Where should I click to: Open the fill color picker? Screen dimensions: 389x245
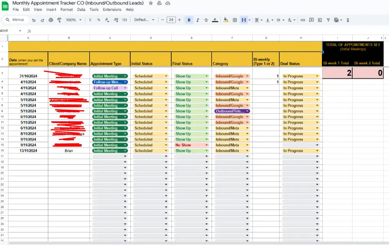(226, 20)
